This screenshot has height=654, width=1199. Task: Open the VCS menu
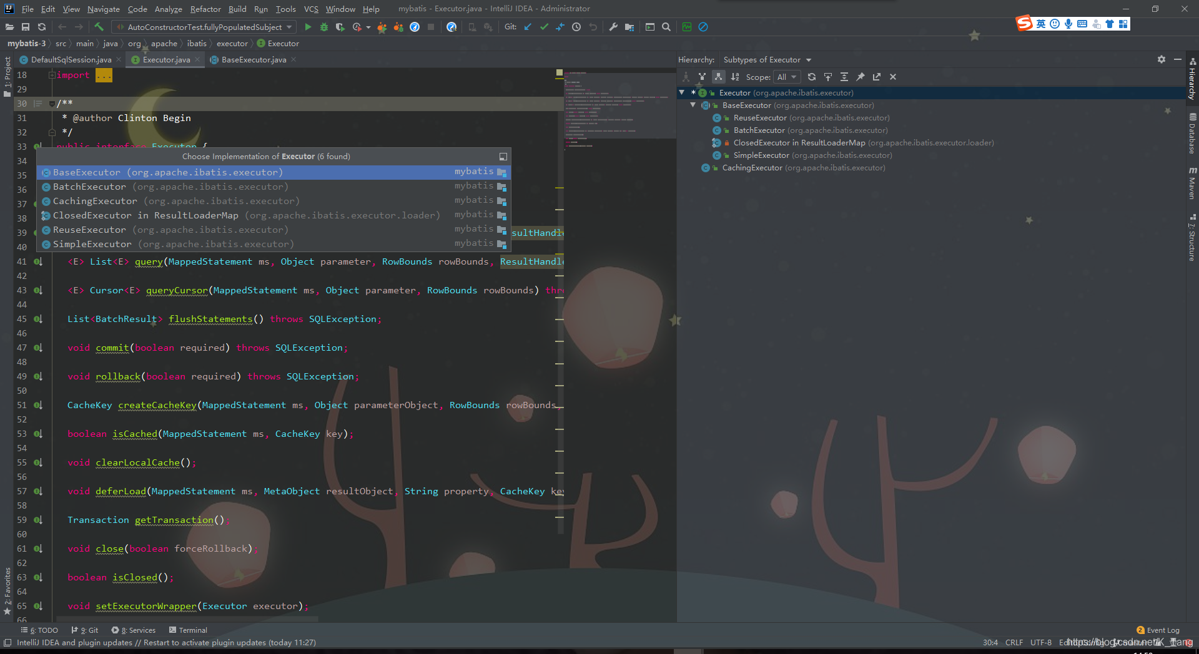311,9
